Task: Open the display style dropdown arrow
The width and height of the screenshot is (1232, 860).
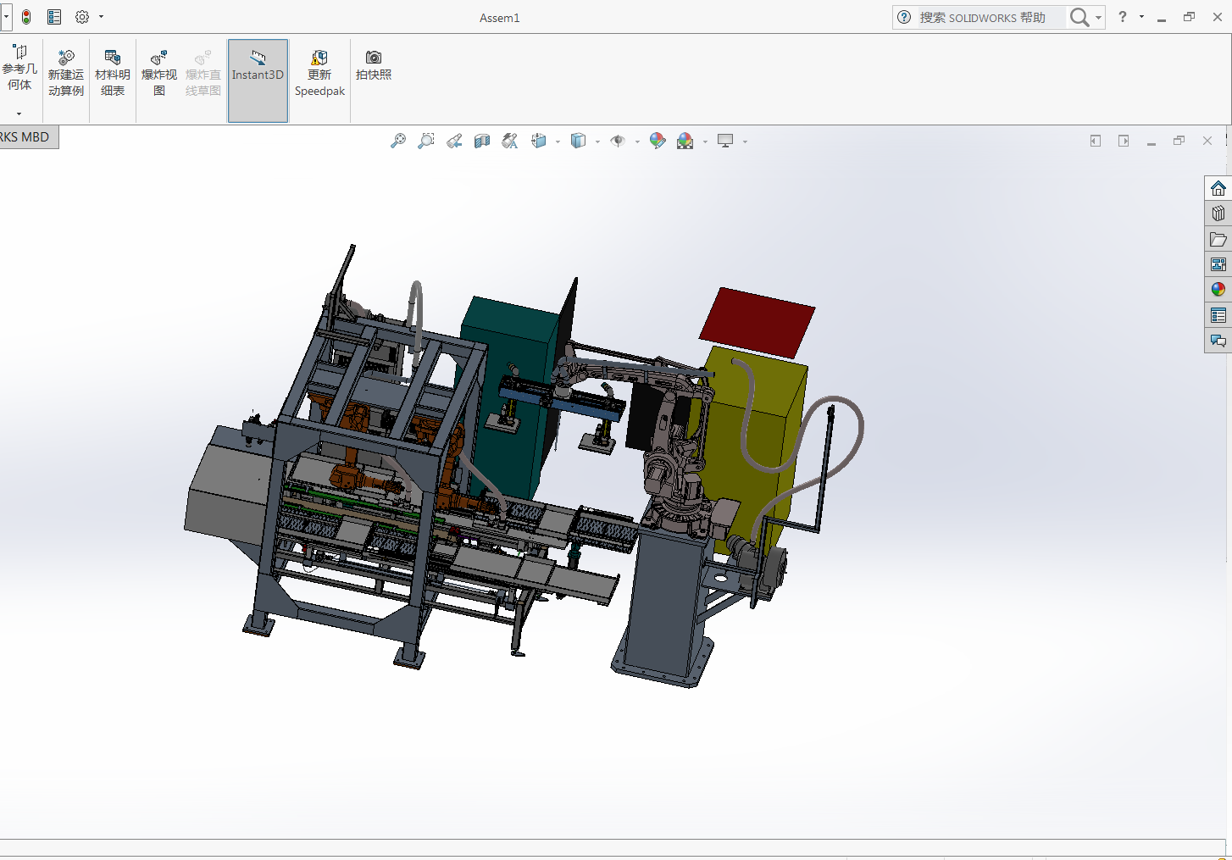Action: point(597,142)
